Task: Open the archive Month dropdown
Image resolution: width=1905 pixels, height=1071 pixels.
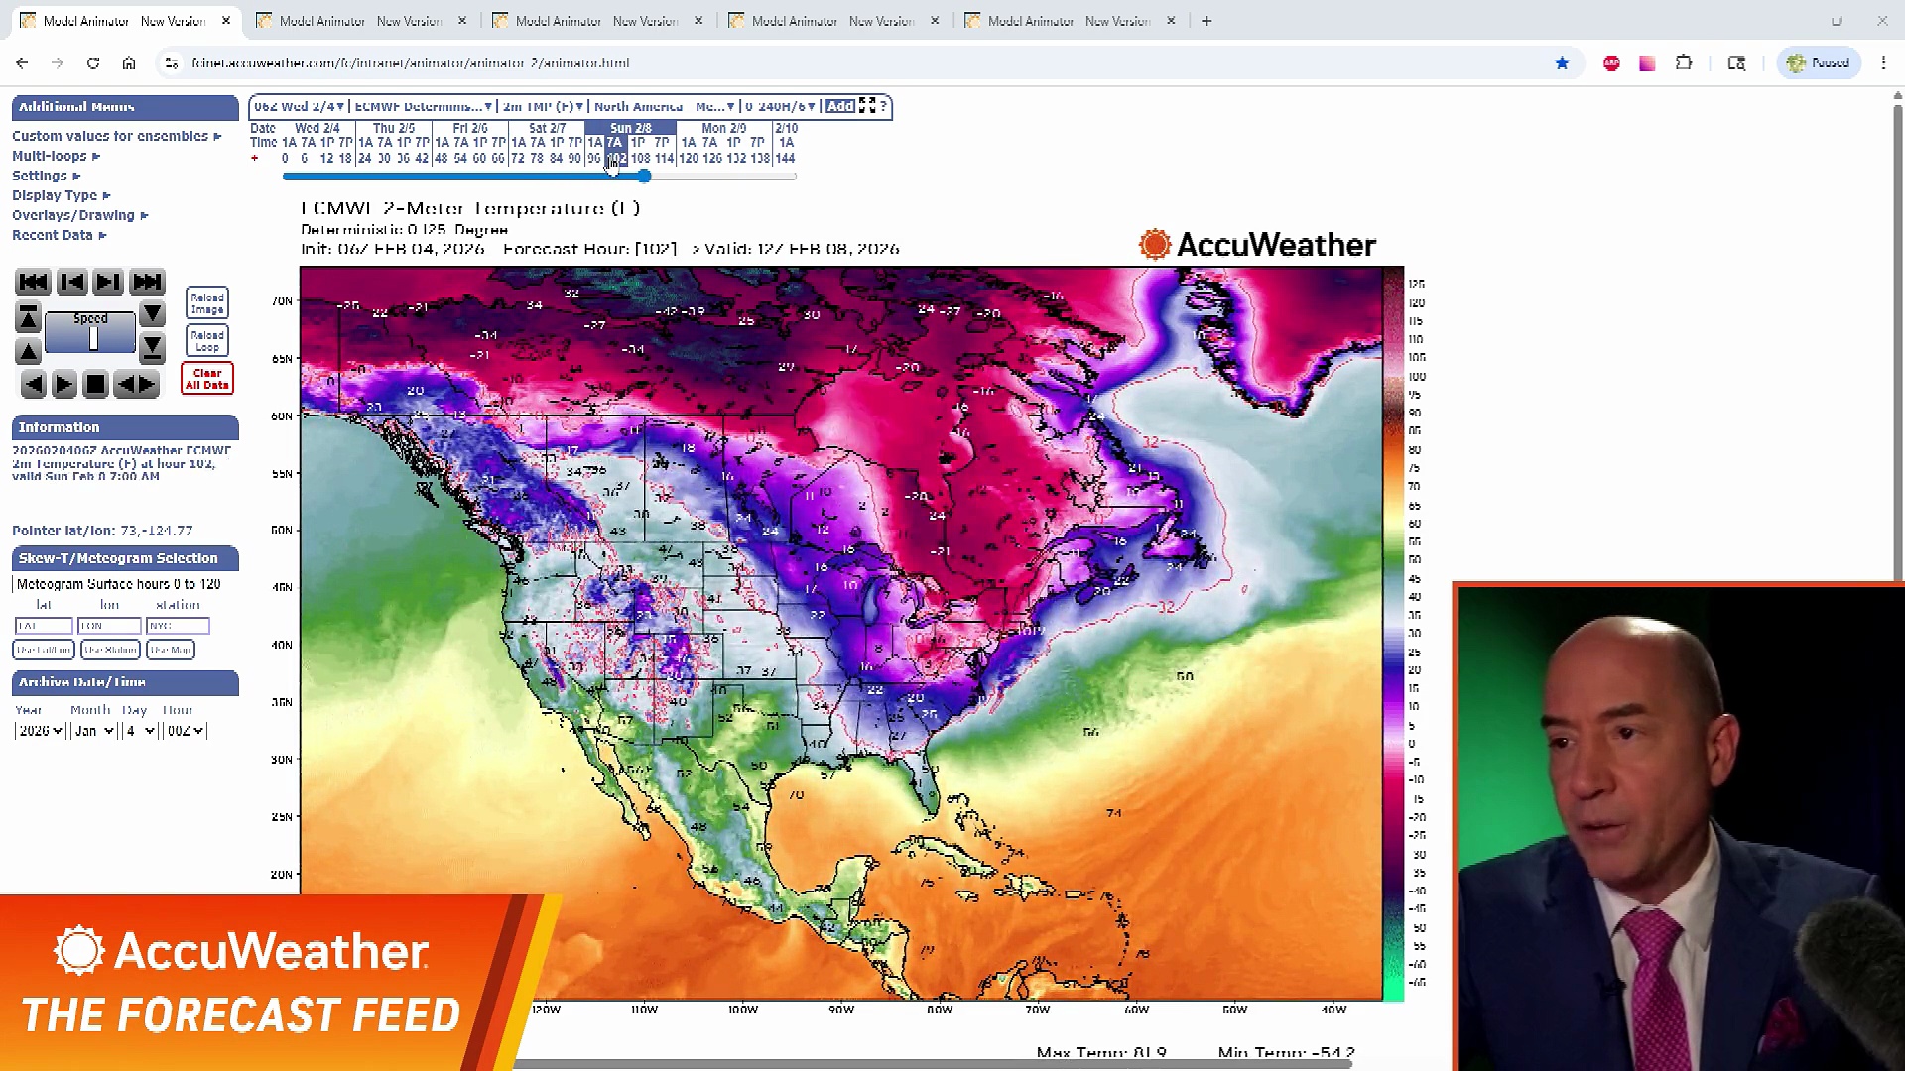Action: pos(94,731)
